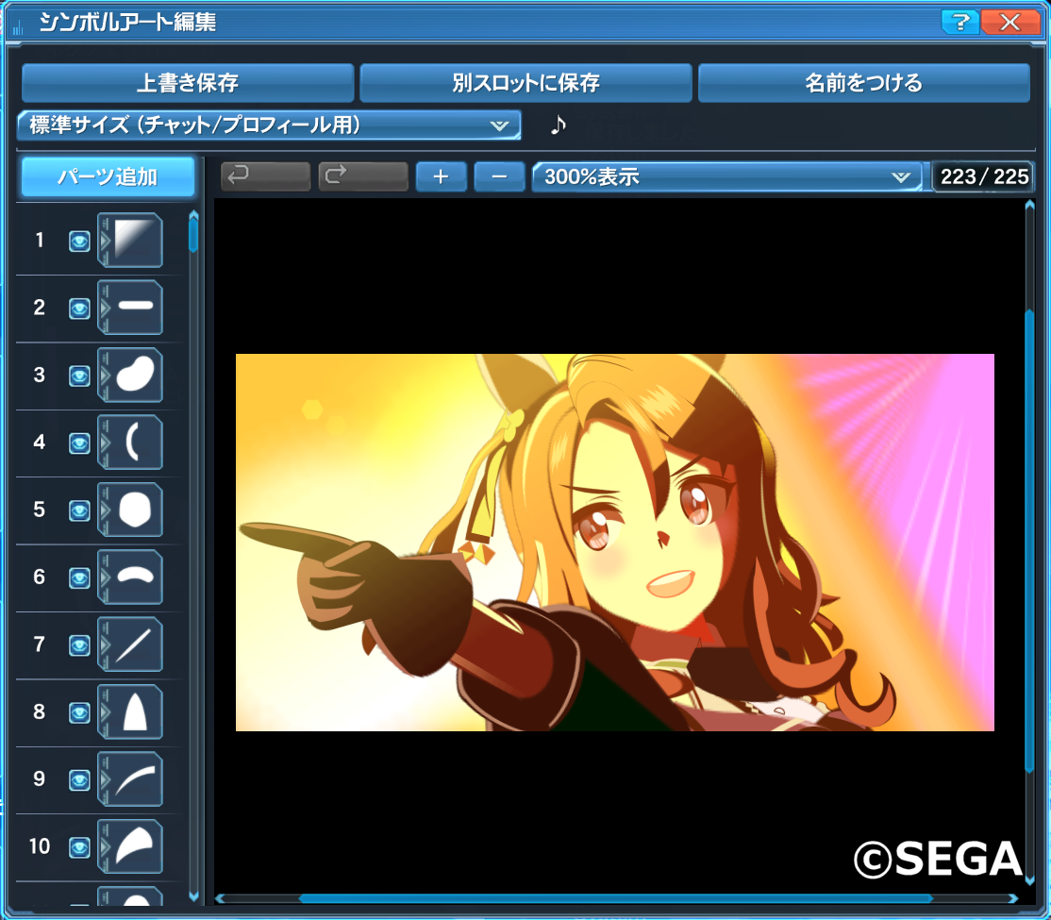The width and height of the screenshot is (1051, 920).
Task: Click the パーツ追加 add parts button
Action: tap(108, 177)
